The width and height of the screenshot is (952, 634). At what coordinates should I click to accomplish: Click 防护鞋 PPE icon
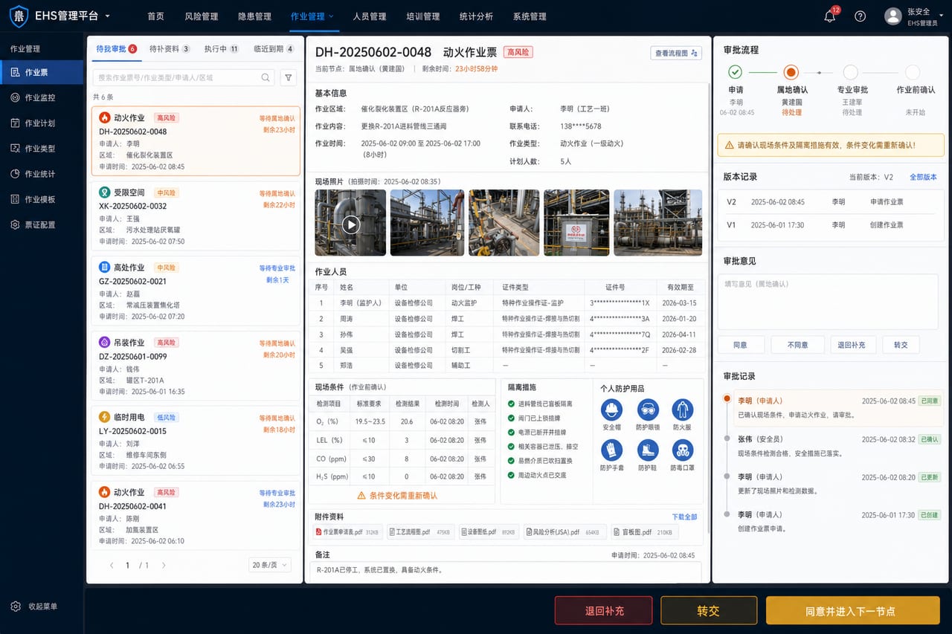pos(648,450)
